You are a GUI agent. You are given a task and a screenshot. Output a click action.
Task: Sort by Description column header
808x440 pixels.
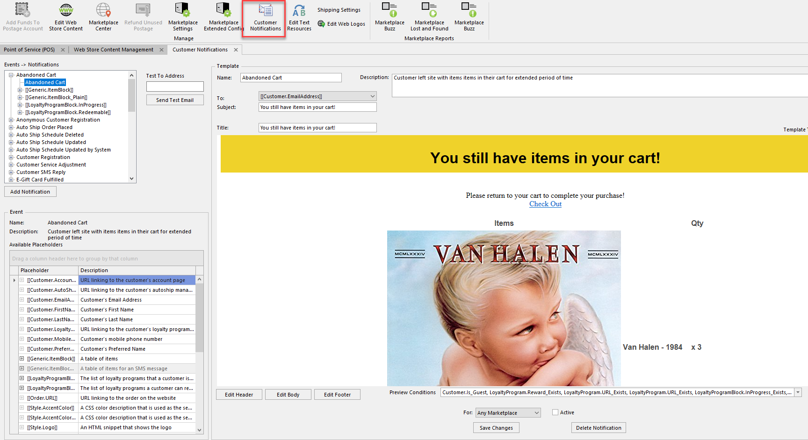[x=137, y=270]
